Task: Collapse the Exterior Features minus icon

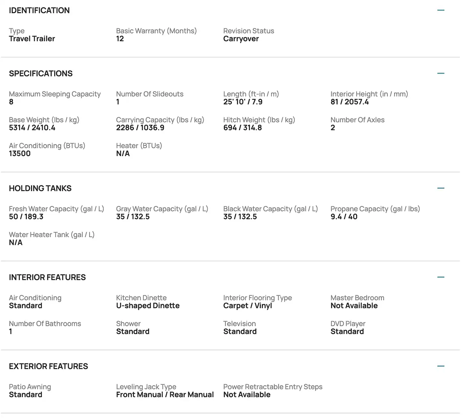Action: (x=441, y=366)
